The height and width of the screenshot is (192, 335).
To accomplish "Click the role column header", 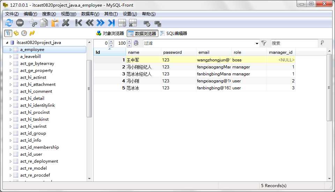I will tap(249, 52).
